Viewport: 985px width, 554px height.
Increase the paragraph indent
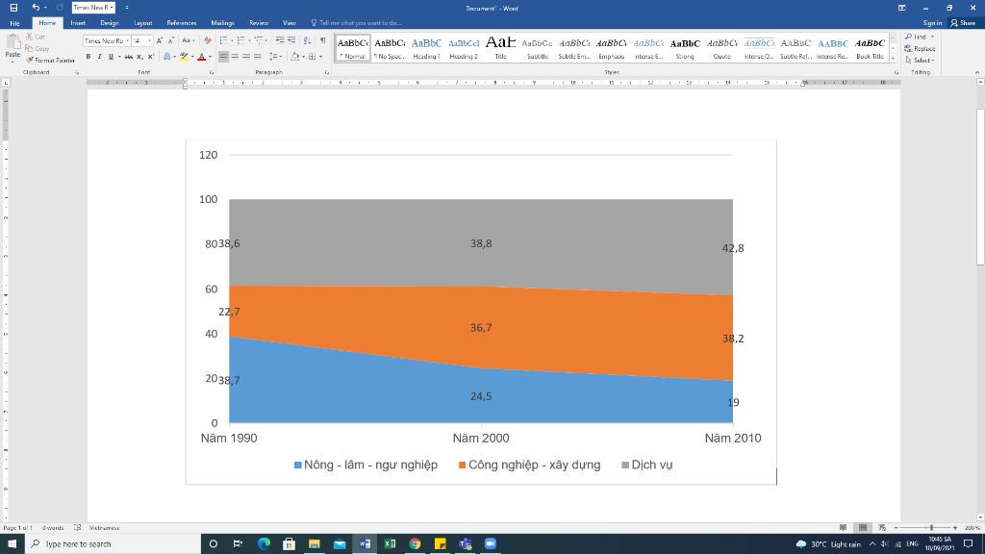tap(291, 40)
